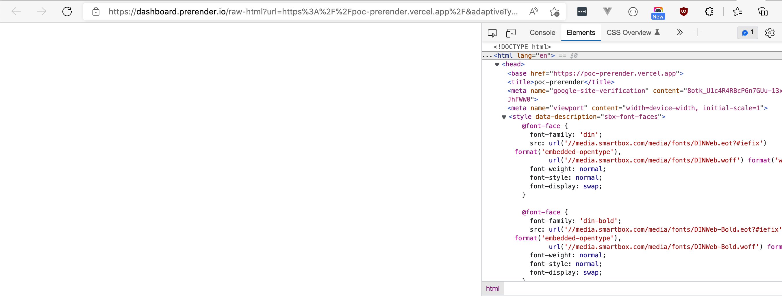The width and height of the screenshot is (782, 296).
Task: Show hidden DevTools tabs via chevron
Action: [679, 32]
